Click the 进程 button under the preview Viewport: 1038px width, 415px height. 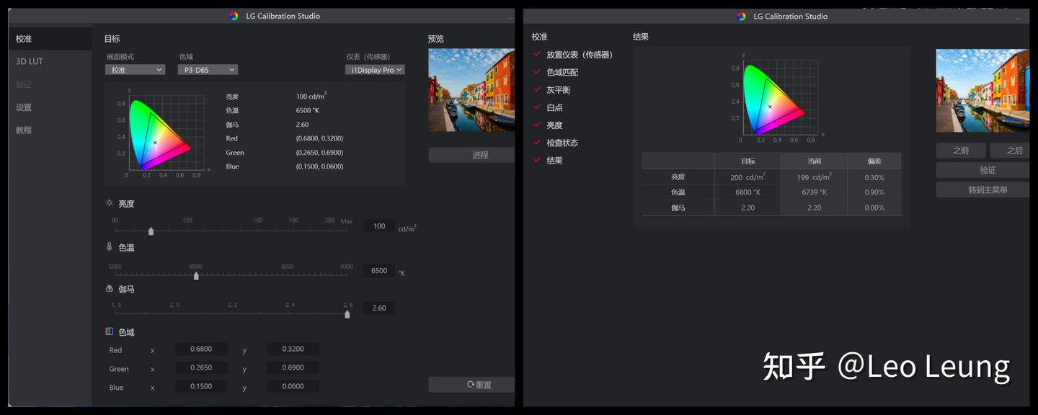pyautogui.click(x=480, y=154)
